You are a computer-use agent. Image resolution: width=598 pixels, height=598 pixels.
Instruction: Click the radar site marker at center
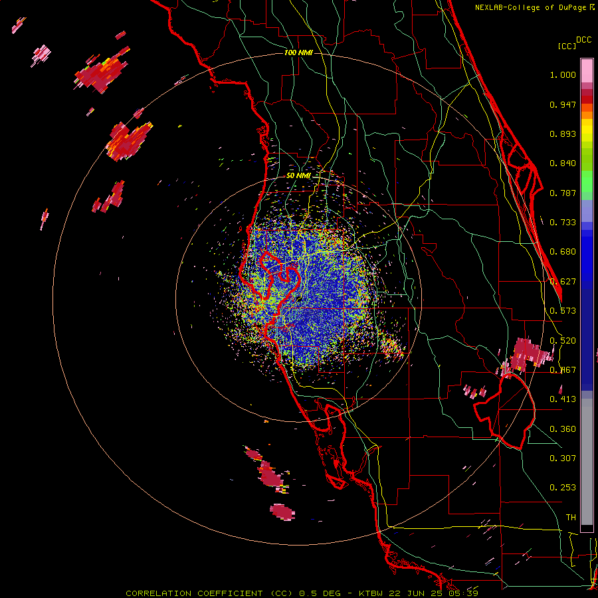tap(300, 300)
